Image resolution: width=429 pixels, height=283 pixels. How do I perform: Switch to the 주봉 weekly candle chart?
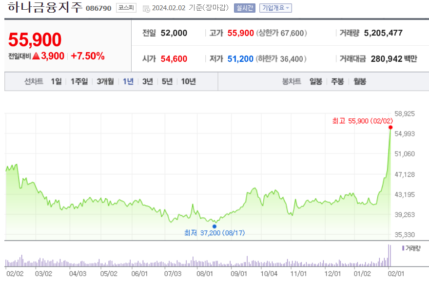(337, 81)
